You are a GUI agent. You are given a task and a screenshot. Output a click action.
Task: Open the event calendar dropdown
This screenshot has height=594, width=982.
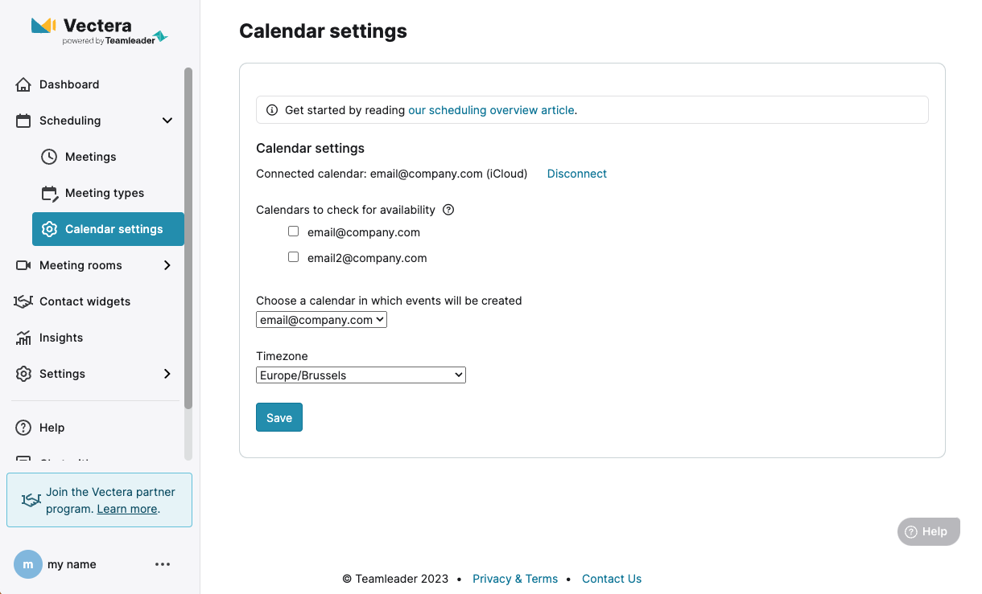322,320
